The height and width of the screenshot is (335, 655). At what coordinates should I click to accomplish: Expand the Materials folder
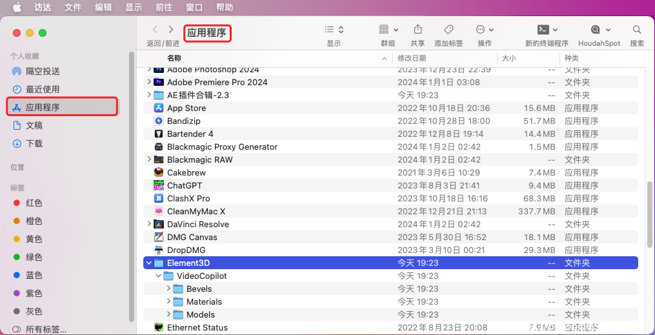point(168,301)
